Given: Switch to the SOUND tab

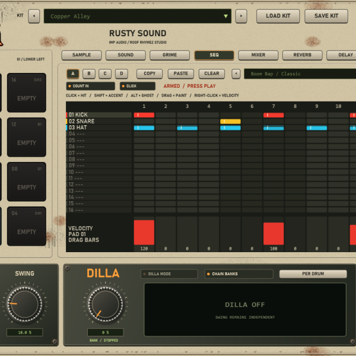Looking at the screenshot, I should 126,55.
